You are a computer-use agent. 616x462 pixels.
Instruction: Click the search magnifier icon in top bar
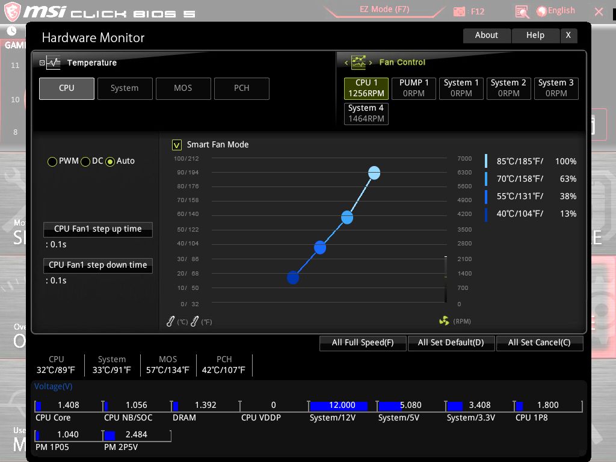point(522,11)
